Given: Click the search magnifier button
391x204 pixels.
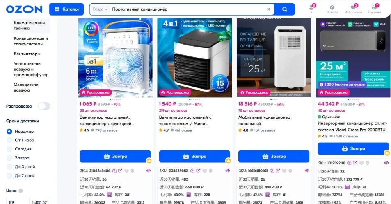Looking at the screenshot, I should [284, 9].
